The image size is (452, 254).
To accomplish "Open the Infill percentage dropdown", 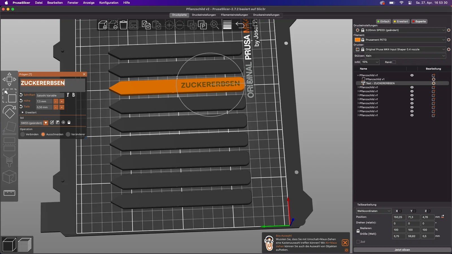I will pos(370,62).
